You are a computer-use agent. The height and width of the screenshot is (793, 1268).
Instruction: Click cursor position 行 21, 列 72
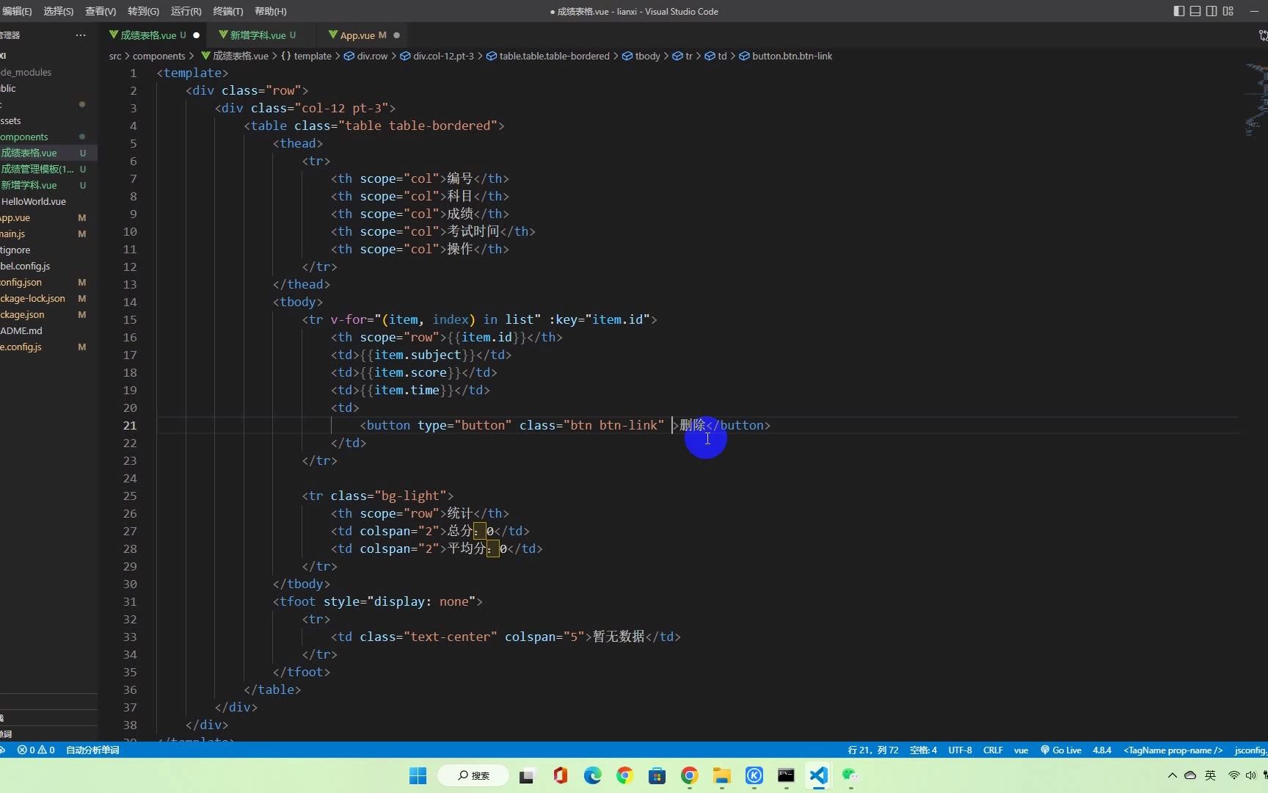[x=872, y=750]
